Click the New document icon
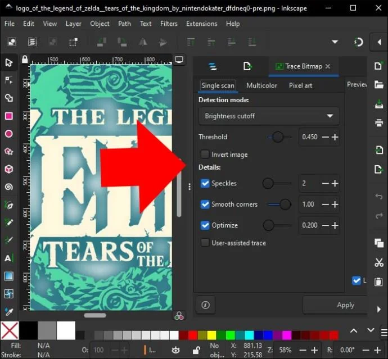388x359 pixels. tap(378, 66)
